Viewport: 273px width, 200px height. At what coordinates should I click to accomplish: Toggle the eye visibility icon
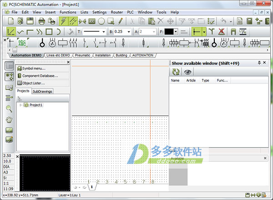[x=187, y=72]
